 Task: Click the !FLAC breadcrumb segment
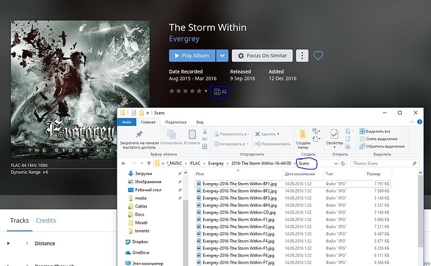[x=195, y=163]
